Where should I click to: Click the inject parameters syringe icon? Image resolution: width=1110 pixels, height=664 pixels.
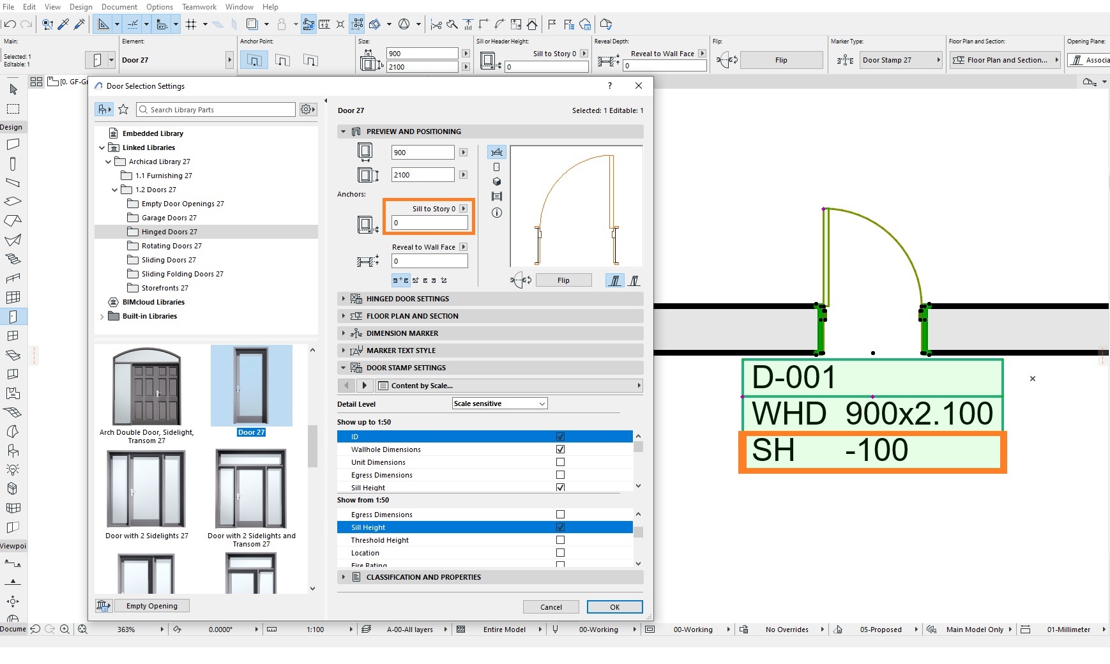(x=79, y=24)
